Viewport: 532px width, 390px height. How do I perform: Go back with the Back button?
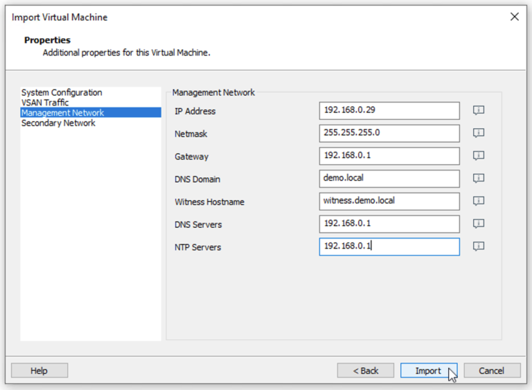tap(366, 371)
